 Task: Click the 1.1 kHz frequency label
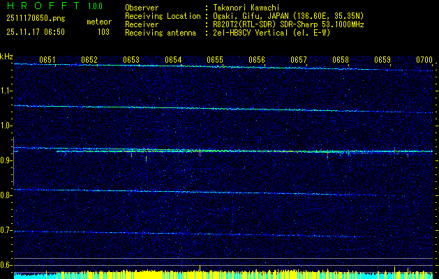coord(6,91)
